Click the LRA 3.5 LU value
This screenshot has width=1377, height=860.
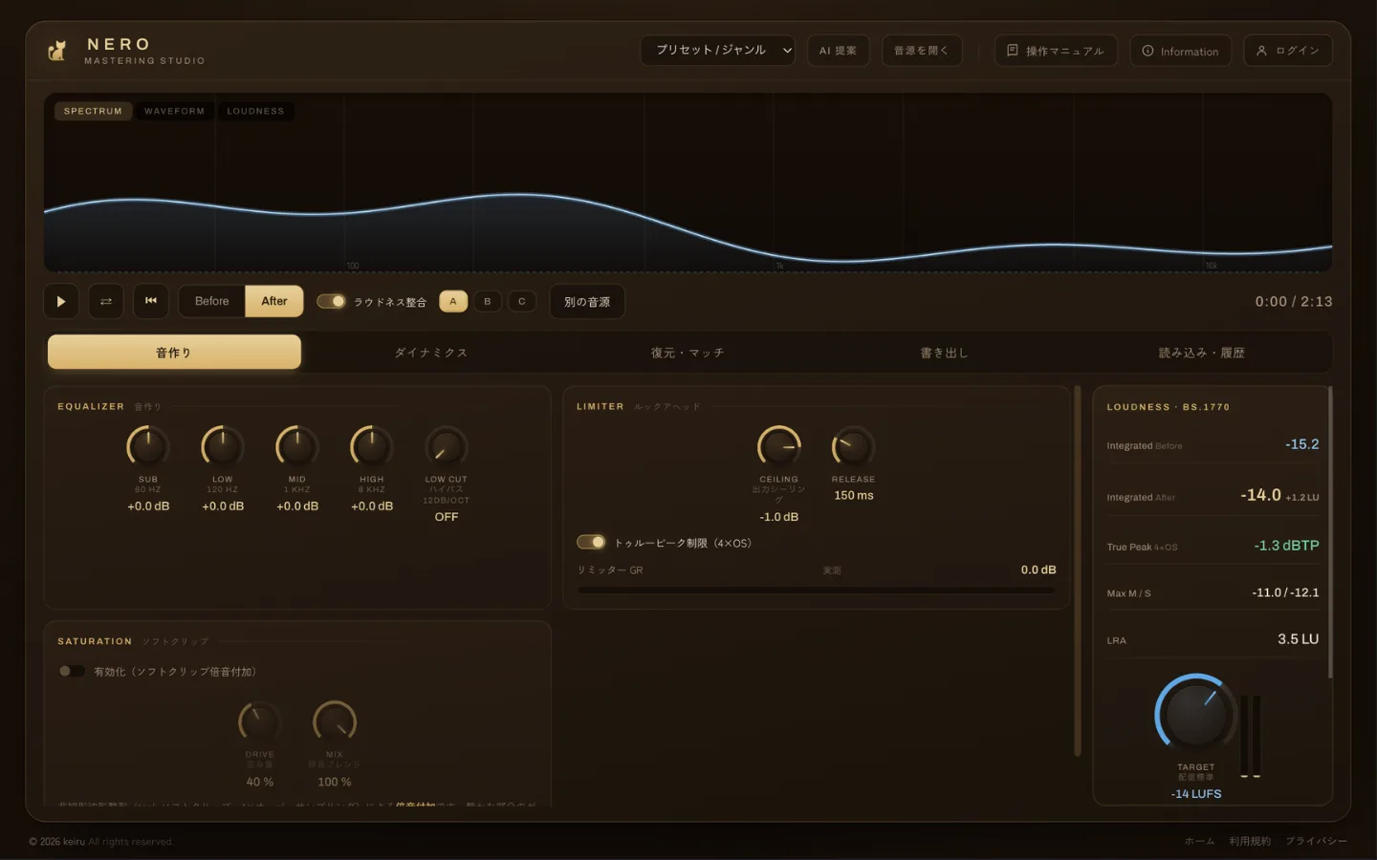tap(1298, 639)
